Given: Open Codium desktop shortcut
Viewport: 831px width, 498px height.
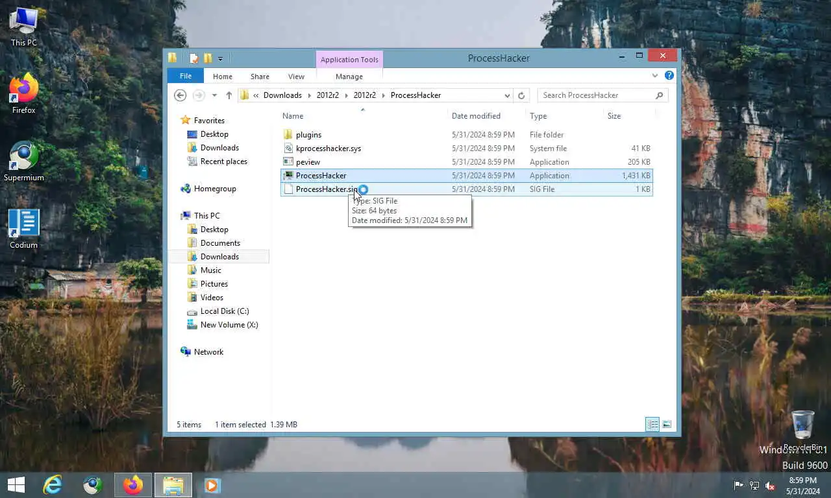Looking at the screenshot, I should pyautogui.click(x=24, y=228).
